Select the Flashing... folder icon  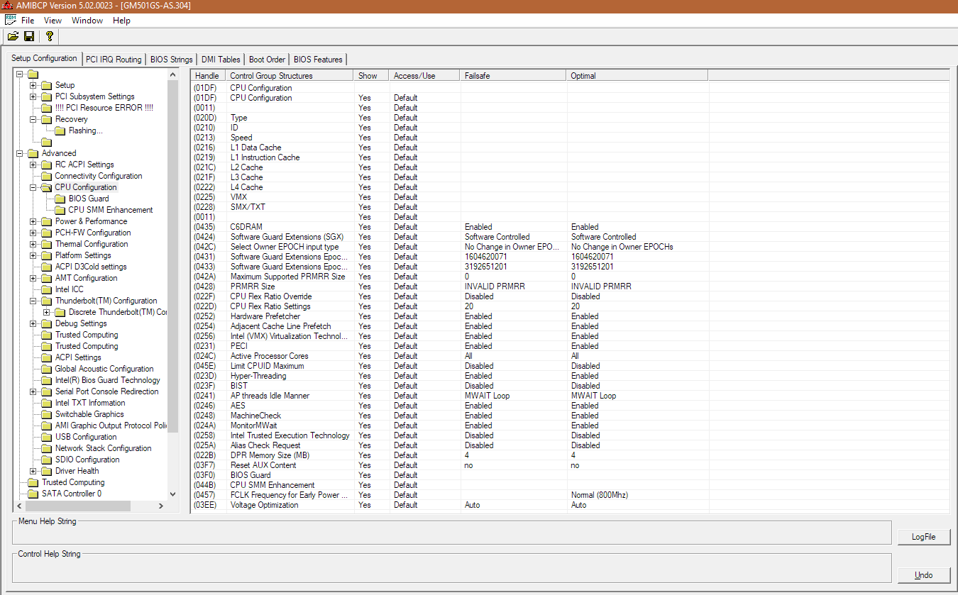(x=60, y=130)
